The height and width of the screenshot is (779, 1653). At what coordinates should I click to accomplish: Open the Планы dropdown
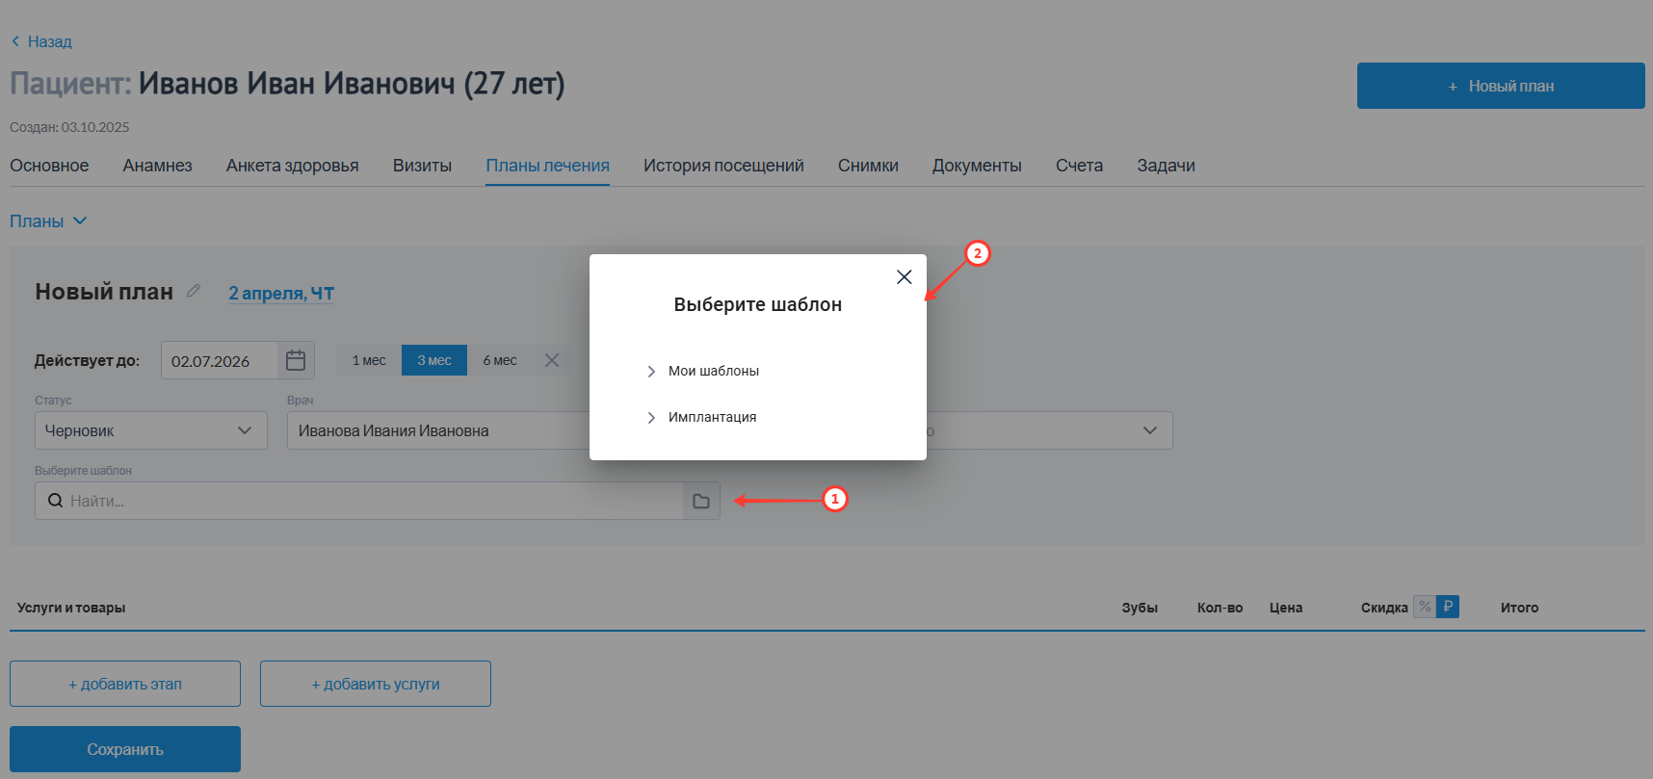point(48,221)
